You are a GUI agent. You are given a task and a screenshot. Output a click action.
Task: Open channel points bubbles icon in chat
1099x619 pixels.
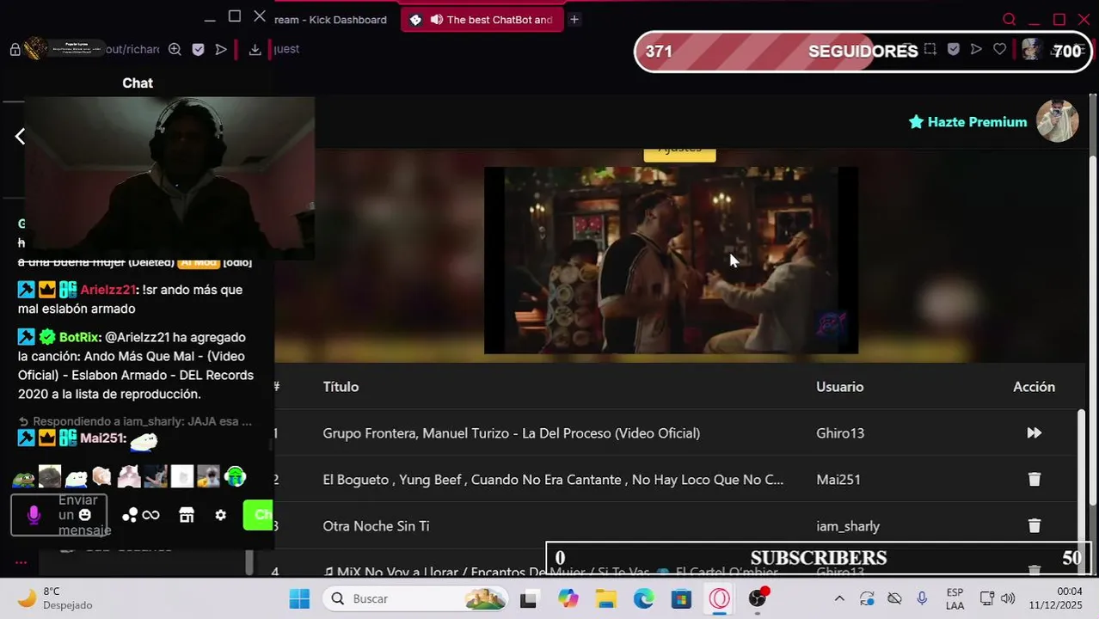(130, 515)
